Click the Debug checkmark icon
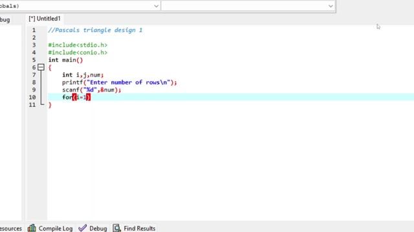The height and width of the screenshot is (232, 414). click(x=82, y=227)
